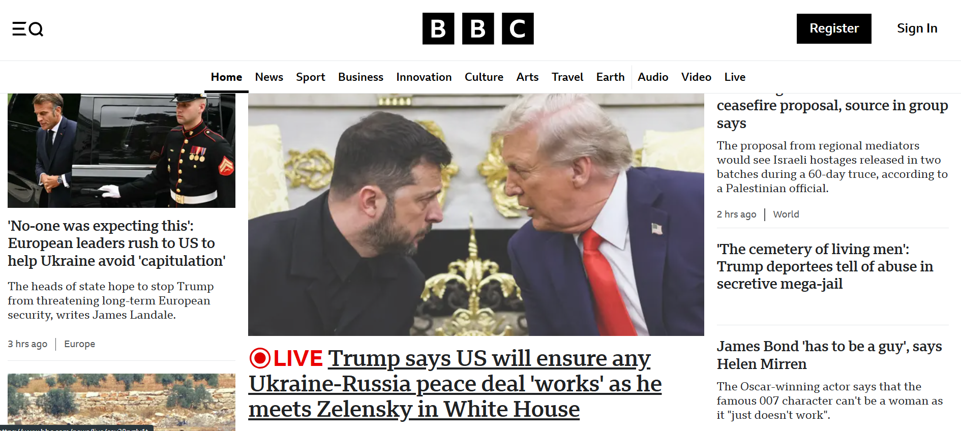Click the Register button

[834, 28]
